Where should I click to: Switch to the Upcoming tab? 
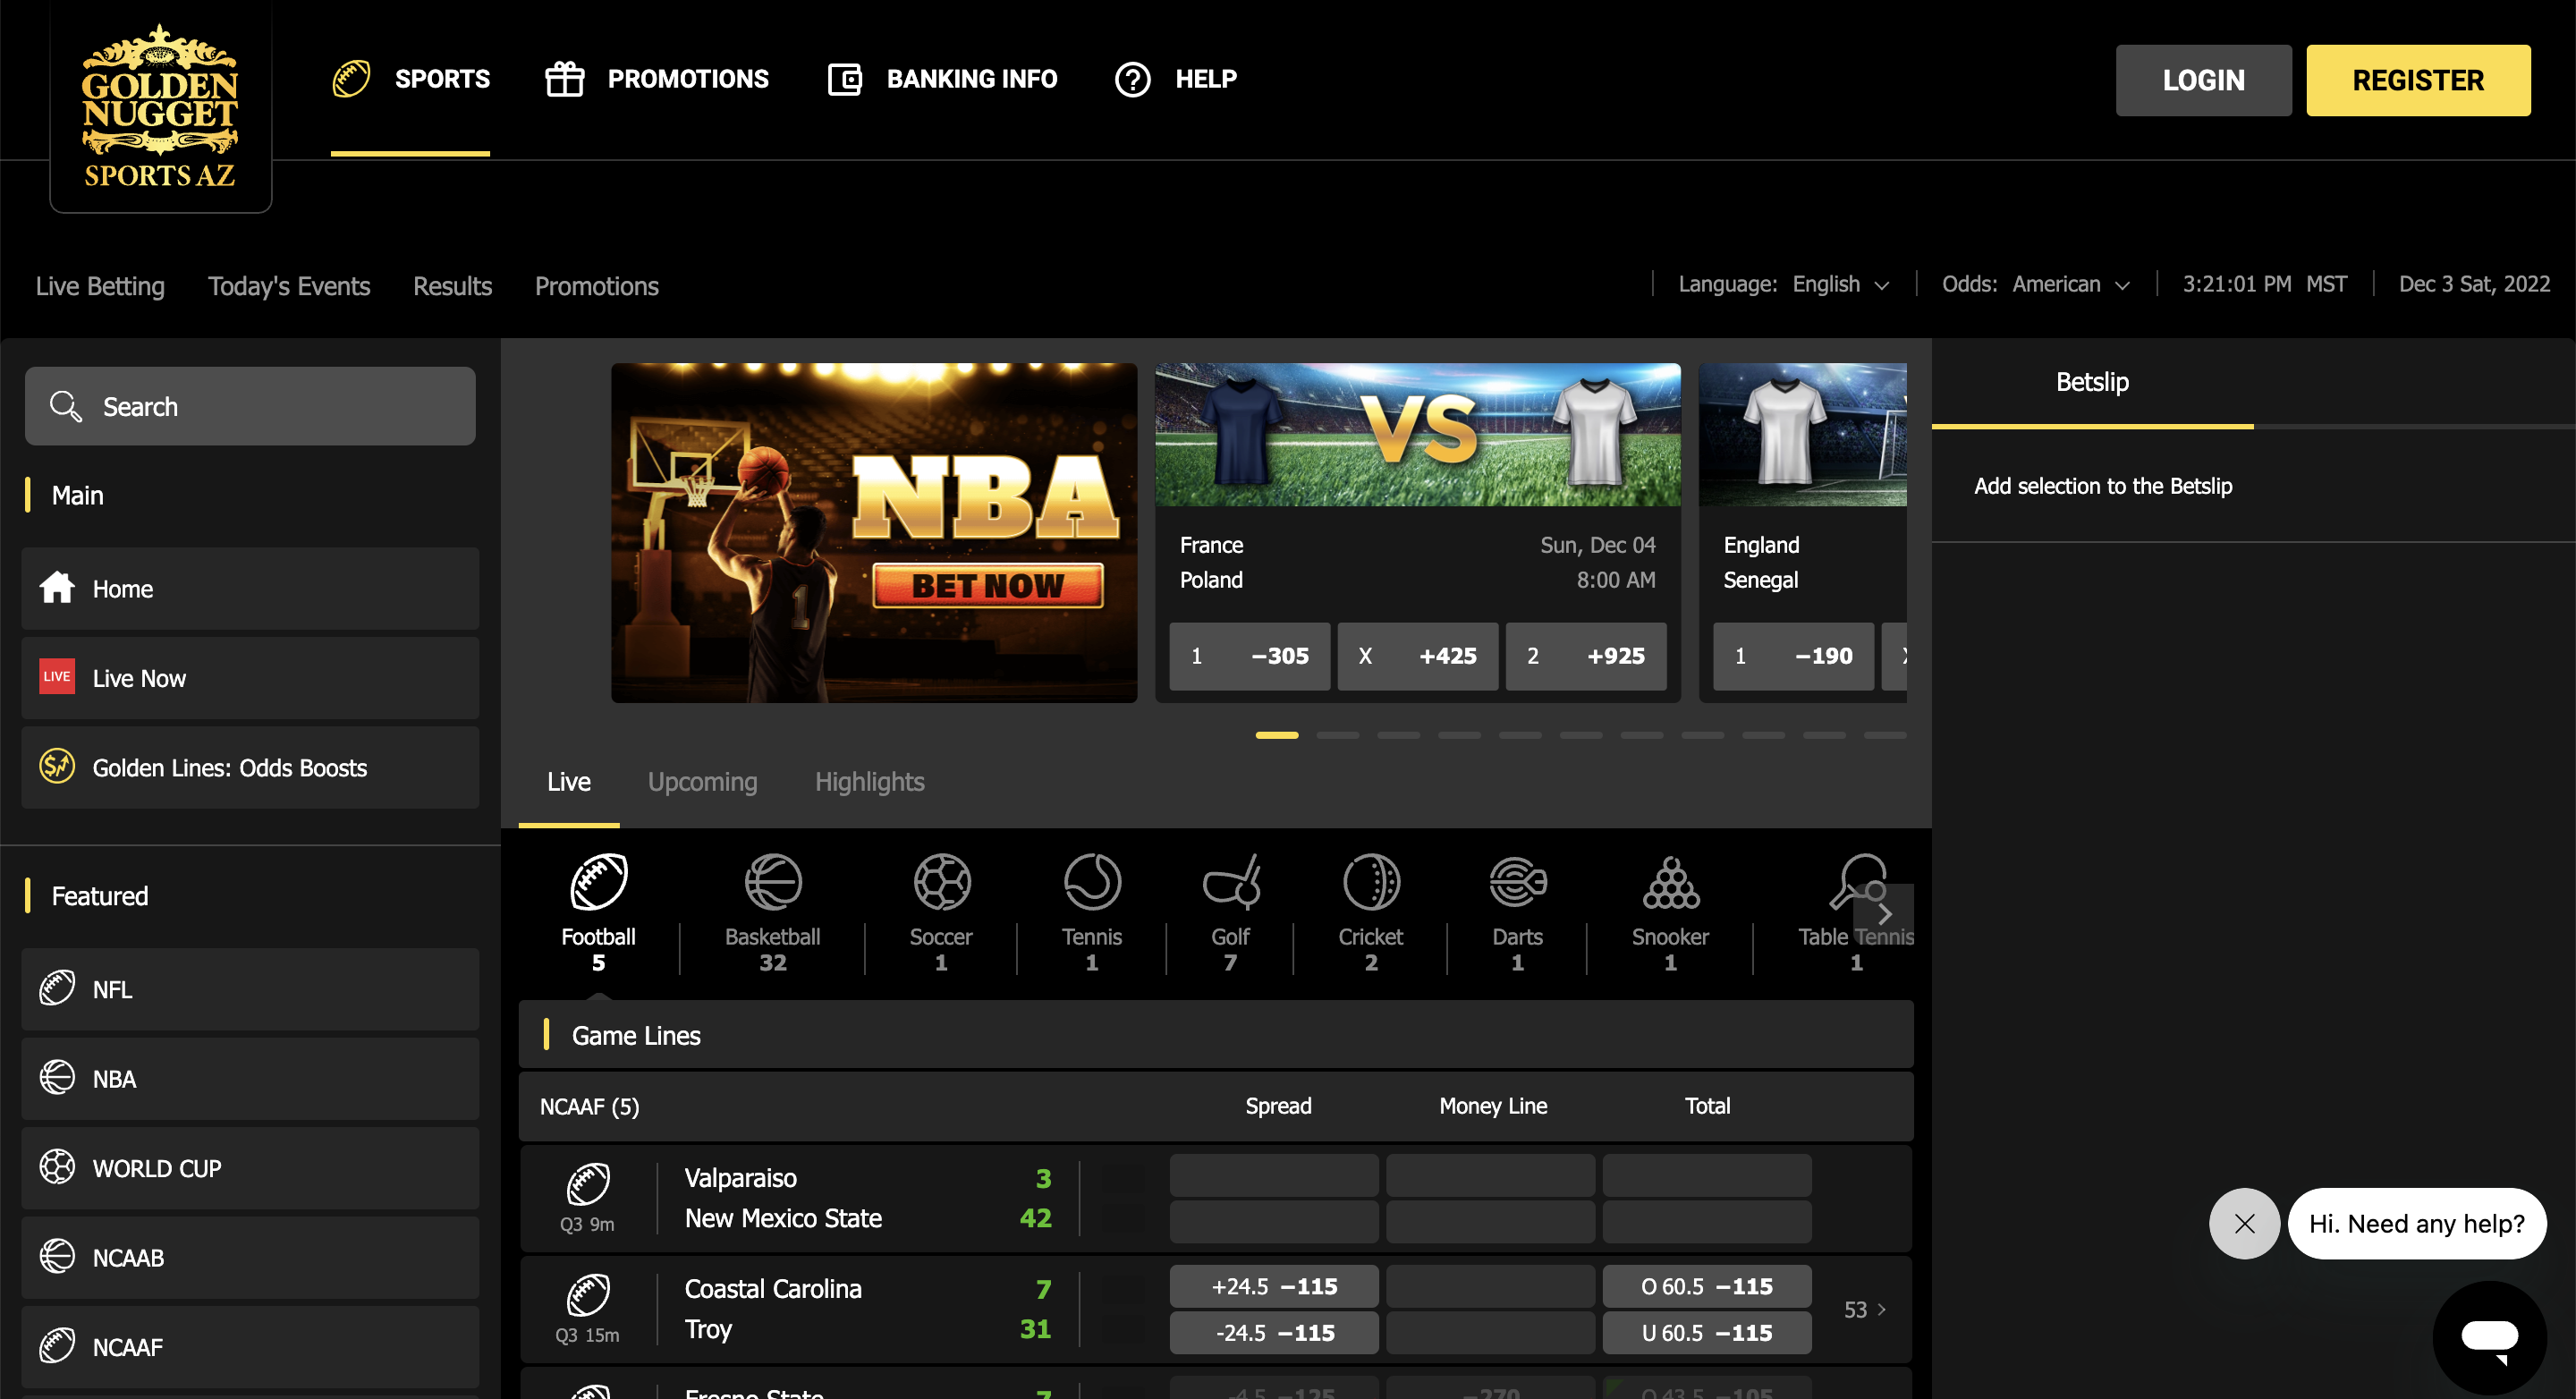tap(703, 782)
